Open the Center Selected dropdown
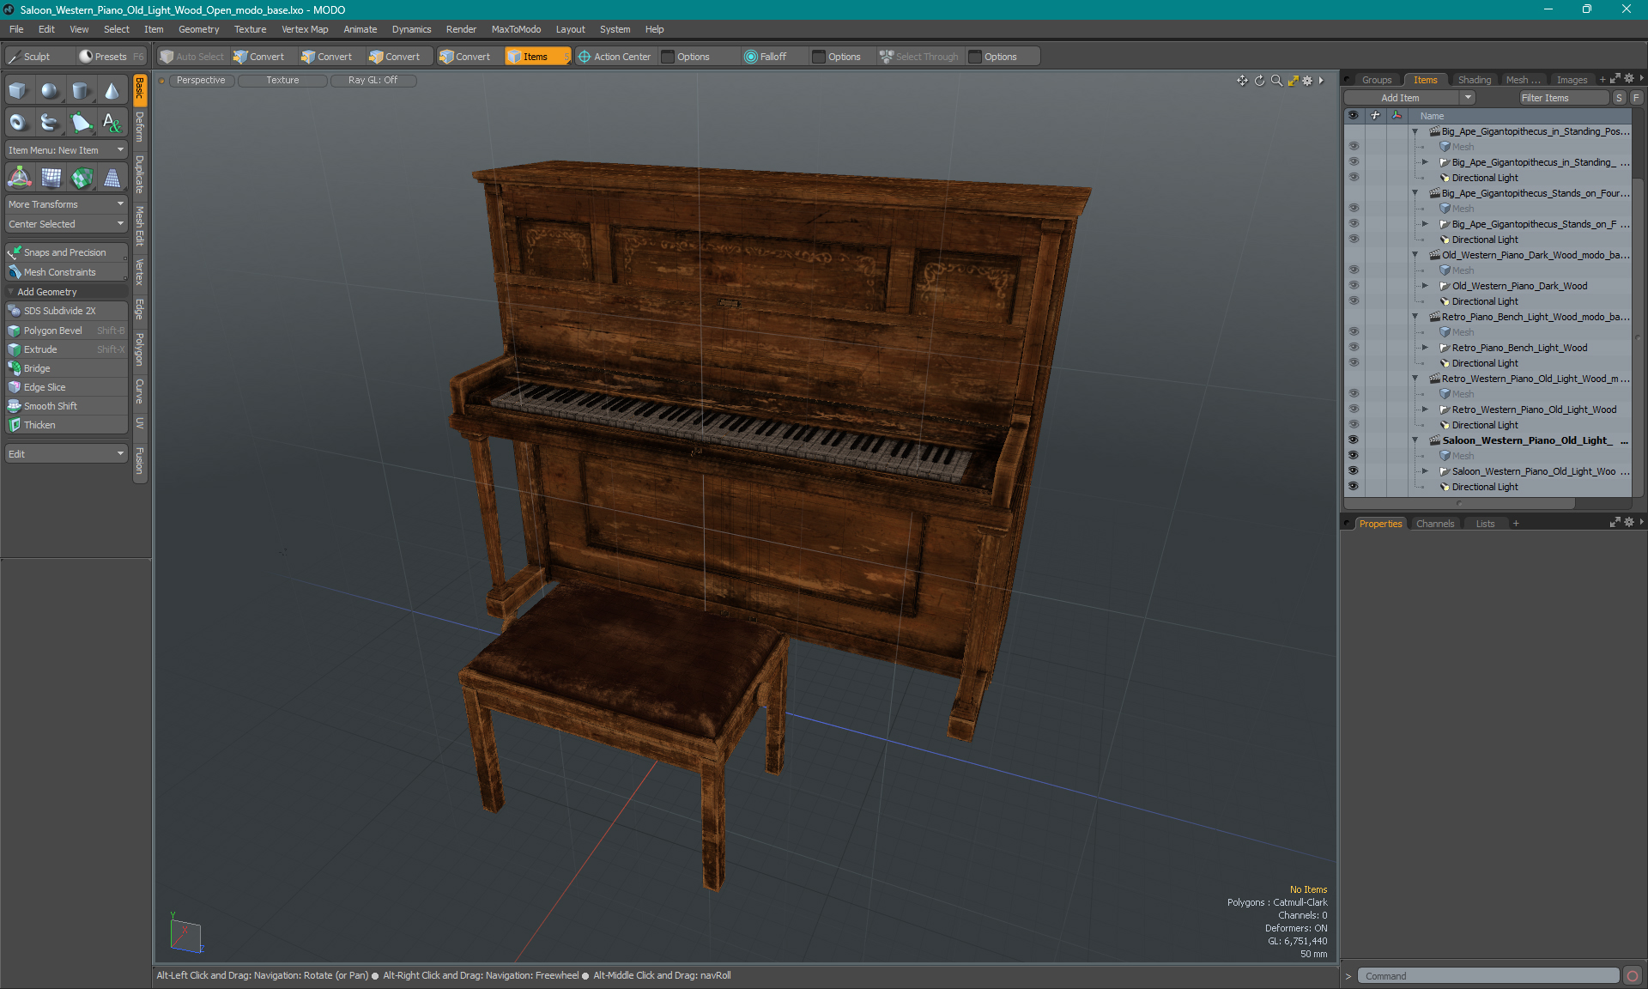 point(66,224)
